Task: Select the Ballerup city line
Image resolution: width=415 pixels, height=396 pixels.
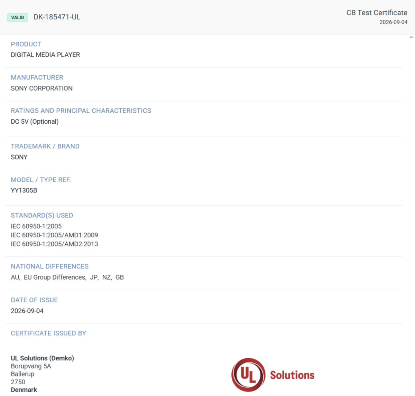Action: 22,374
